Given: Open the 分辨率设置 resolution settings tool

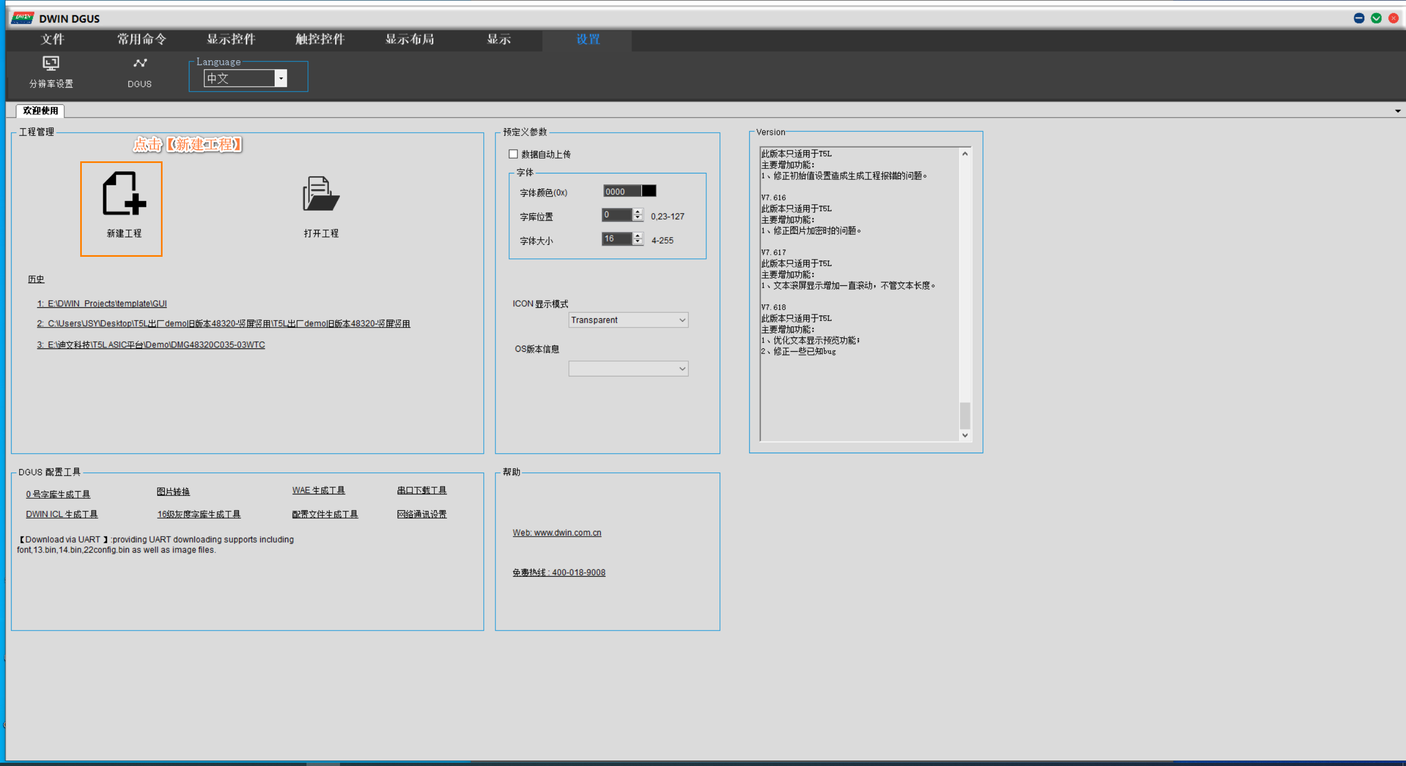Looking at the screenshot, I should click(x=51, y=72).
